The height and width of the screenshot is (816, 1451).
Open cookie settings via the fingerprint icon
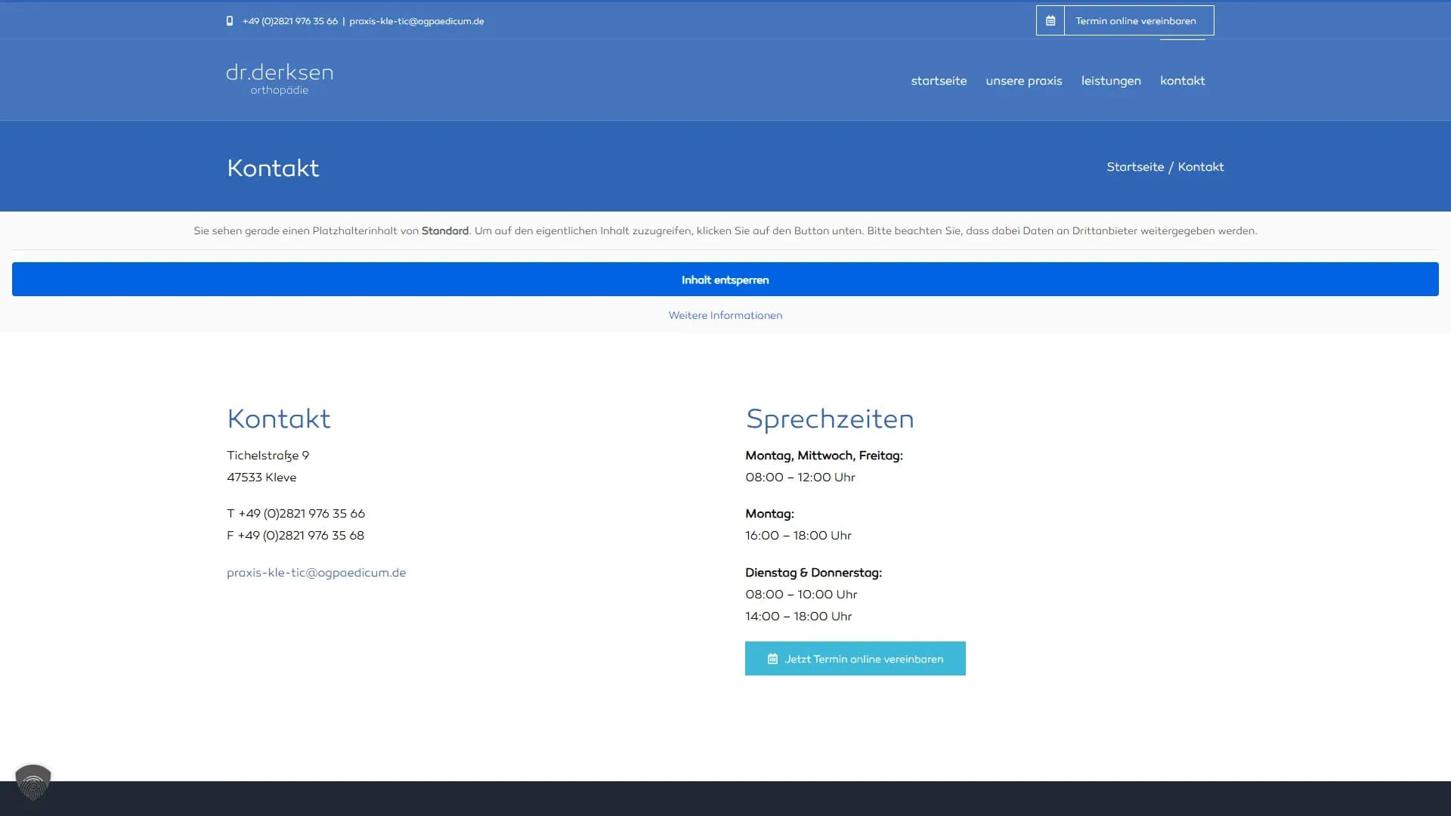point(33,784)
